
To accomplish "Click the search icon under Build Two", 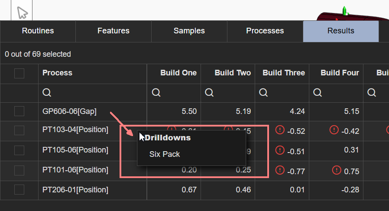I will click(x=209, y=93).
